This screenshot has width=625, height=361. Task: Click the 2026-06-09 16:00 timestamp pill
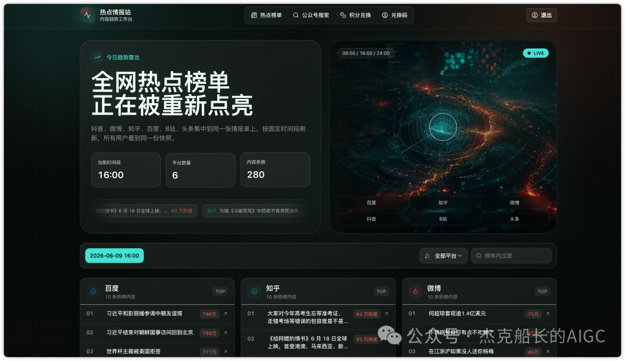pyautogui.click(x=115, y=256)
